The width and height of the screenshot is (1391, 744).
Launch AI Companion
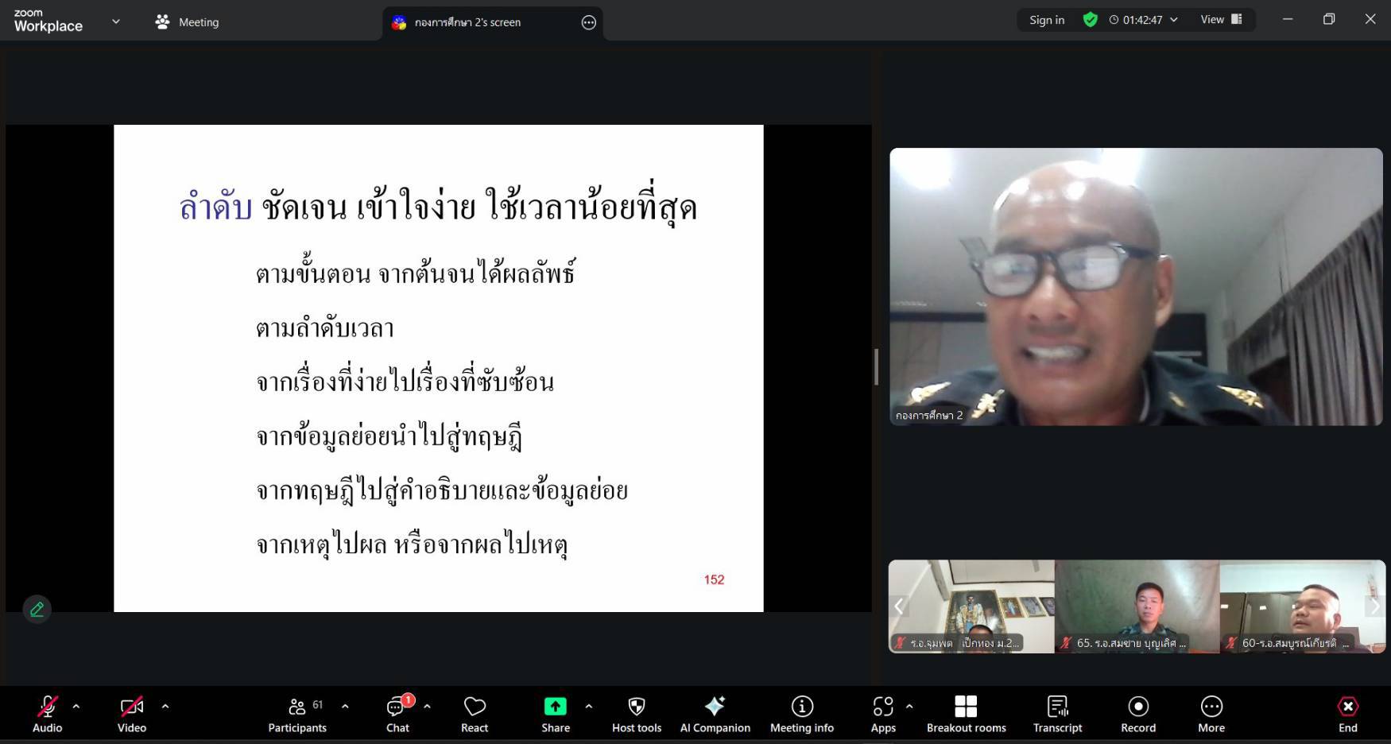coord(715,714)
